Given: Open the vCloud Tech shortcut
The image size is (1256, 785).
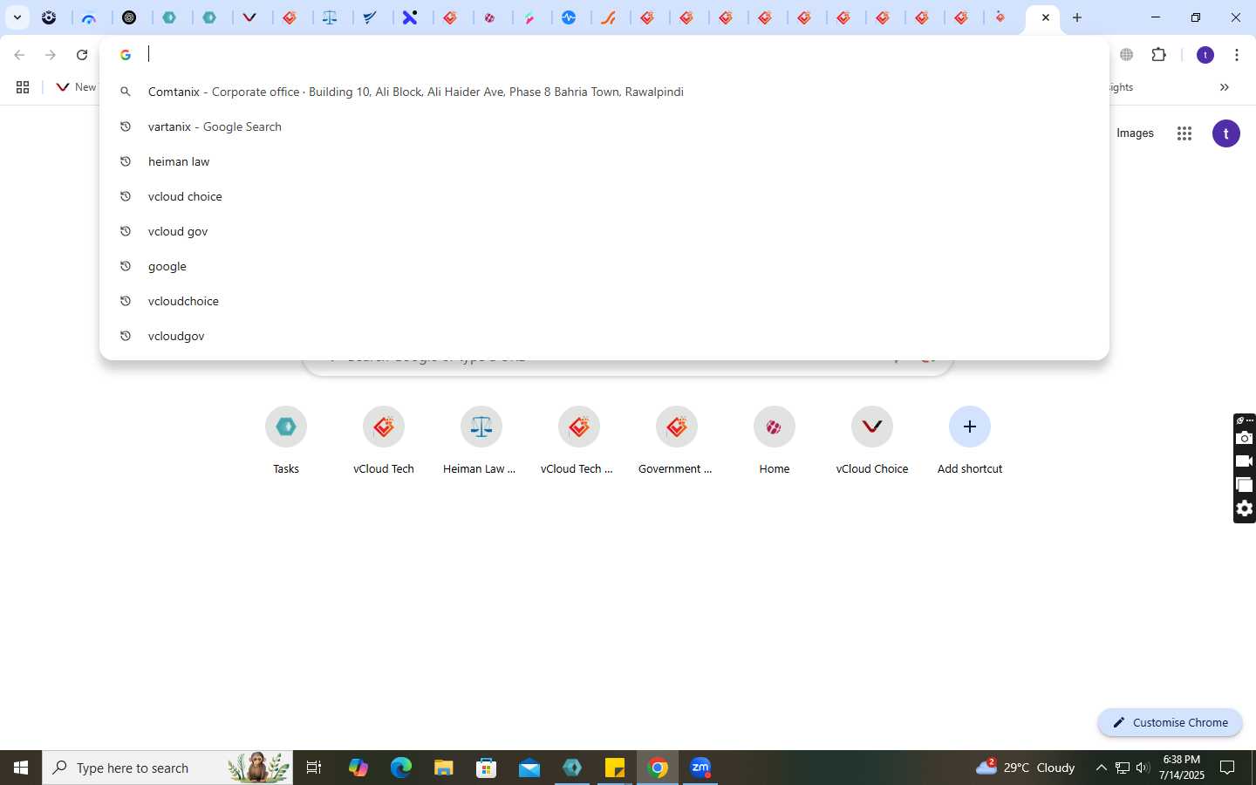Looking at the screenshot, I should (x=384, y=441).
